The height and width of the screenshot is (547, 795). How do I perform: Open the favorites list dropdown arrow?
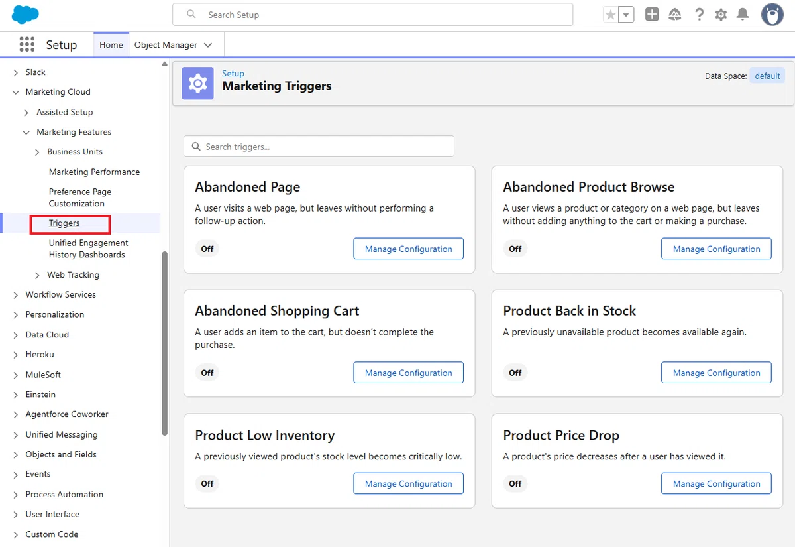(x=626, y=15)
